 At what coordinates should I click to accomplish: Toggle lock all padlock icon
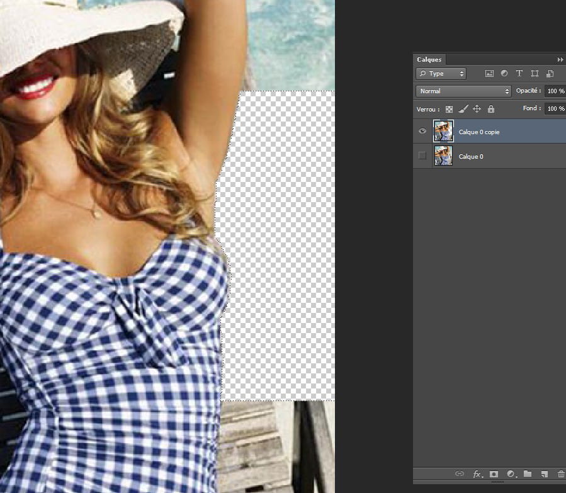491,109
